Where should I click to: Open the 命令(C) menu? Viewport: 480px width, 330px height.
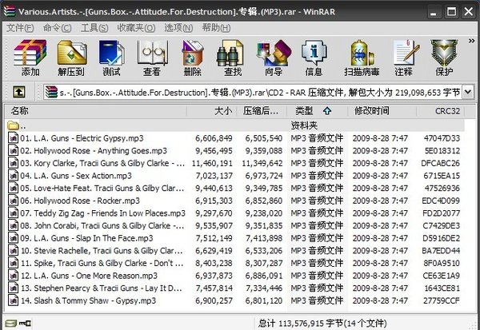58,28
